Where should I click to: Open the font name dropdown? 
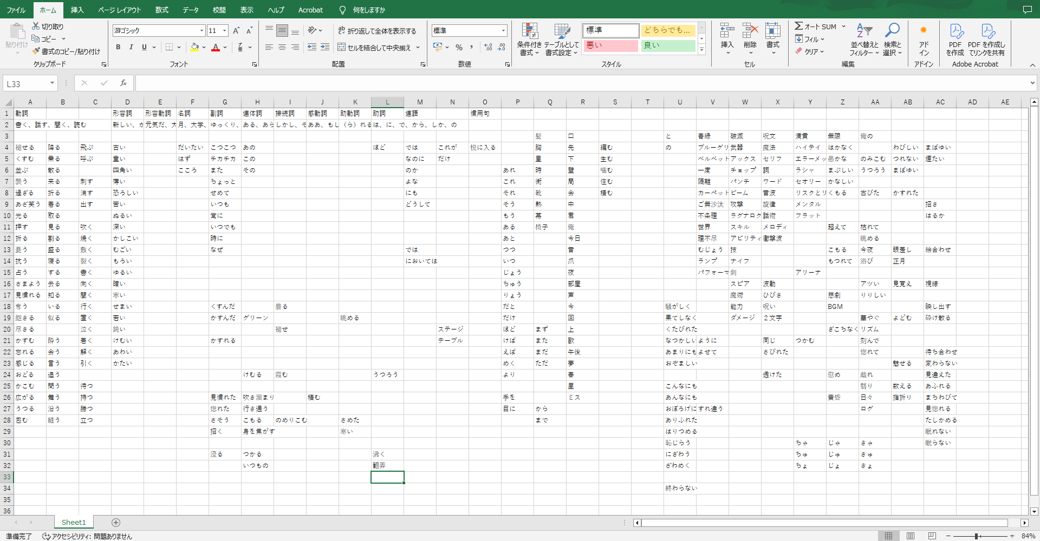(201, 31)
